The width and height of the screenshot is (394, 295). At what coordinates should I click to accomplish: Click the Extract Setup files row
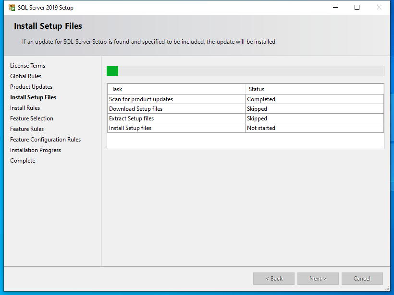tap(131, 118)
